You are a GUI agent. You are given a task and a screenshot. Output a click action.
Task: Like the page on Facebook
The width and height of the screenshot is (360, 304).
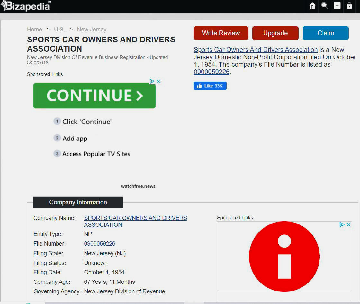coord(210,86)
